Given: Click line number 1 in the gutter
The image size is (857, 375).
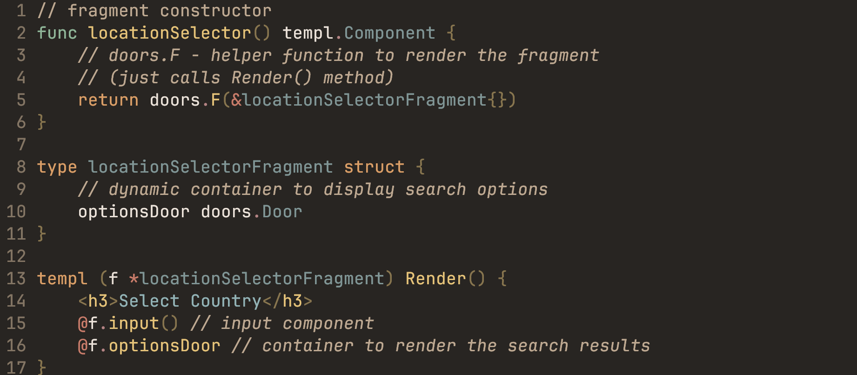Looking at the screenshot, I should [x=21, y=11].
